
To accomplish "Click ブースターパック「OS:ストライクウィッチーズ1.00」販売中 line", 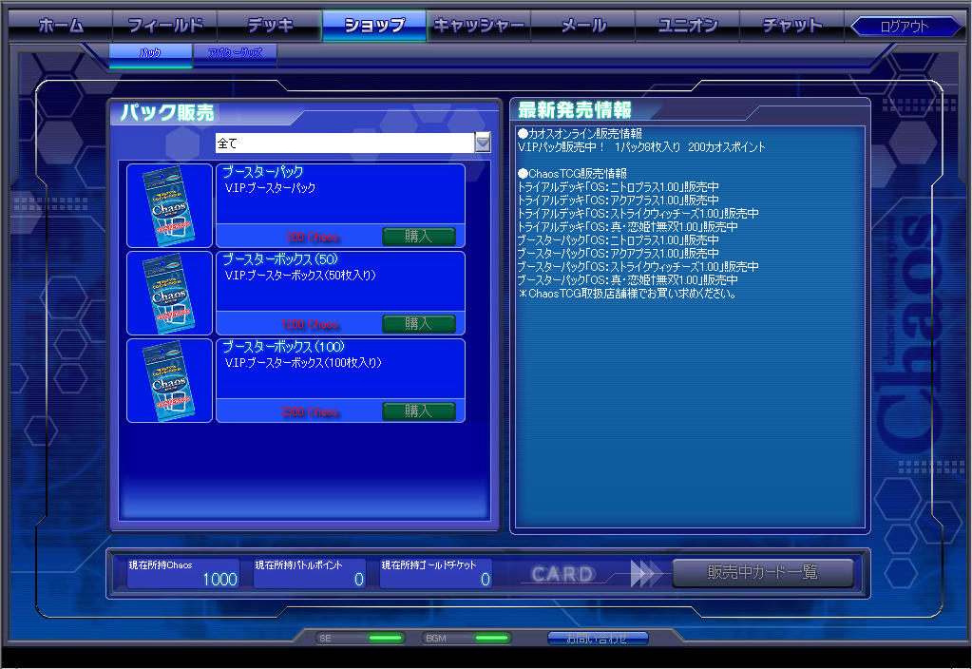I will 638,267.
